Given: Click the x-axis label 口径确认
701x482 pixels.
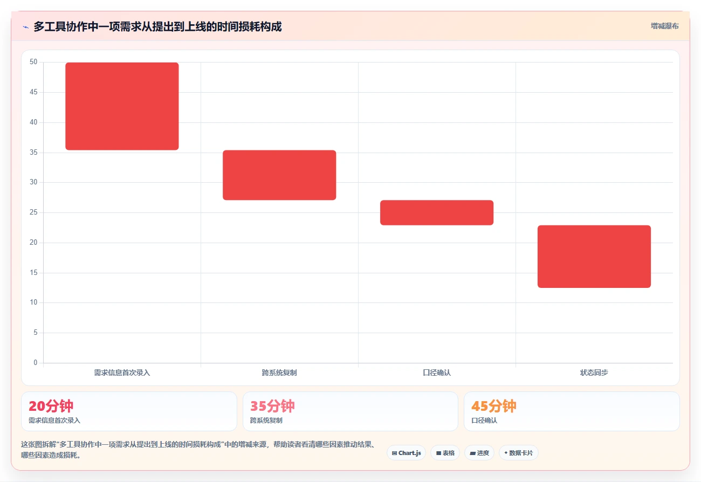Looking at the screenshot, I should 437,373.
